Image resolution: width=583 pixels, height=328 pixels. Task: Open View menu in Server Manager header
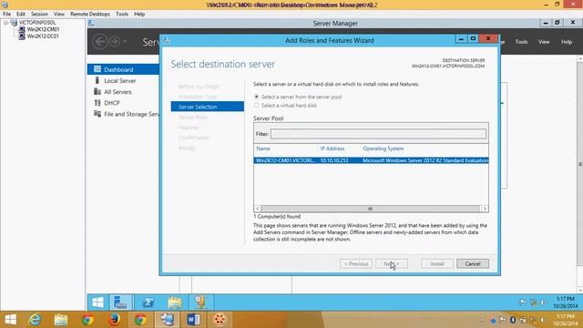coord(544,42)
